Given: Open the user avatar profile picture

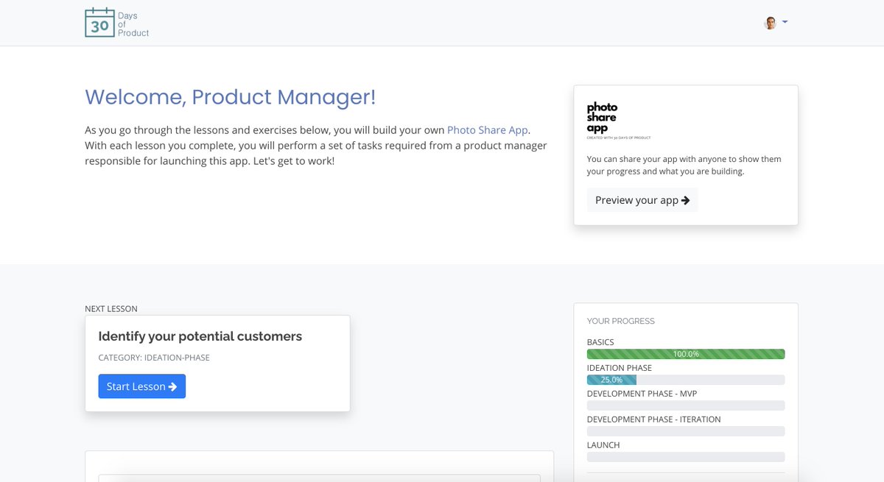Looking at the screenshot, I should (771, 23).
